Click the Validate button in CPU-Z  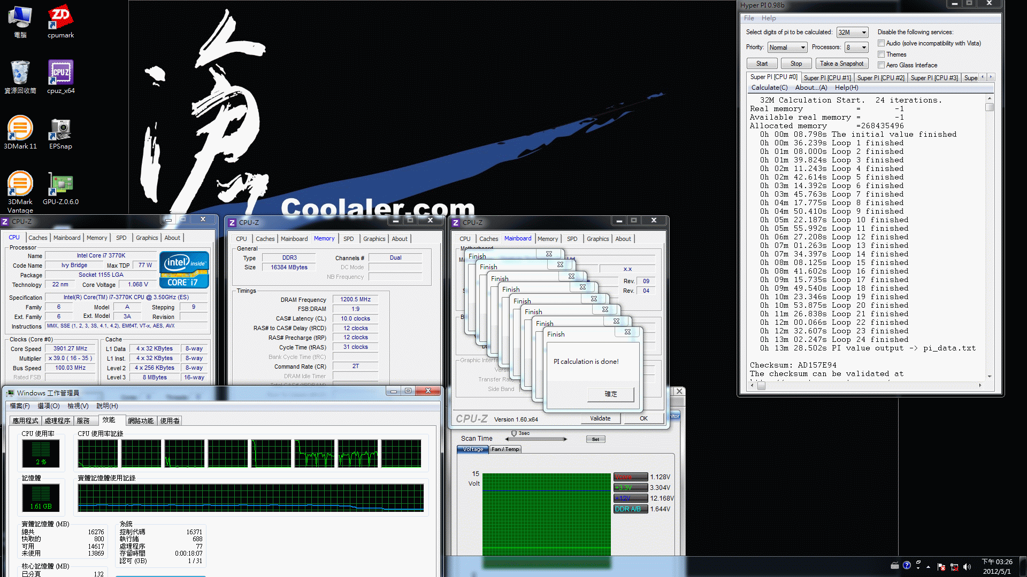click(600, 418)
